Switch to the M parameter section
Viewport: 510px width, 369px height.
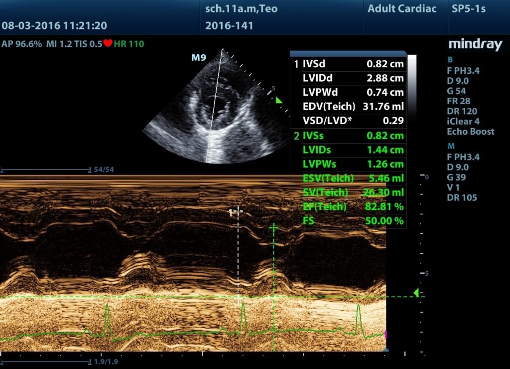click(450, 146)
